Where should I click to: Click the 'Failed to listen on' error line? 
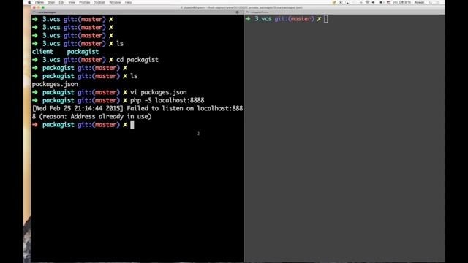(137, 109)
